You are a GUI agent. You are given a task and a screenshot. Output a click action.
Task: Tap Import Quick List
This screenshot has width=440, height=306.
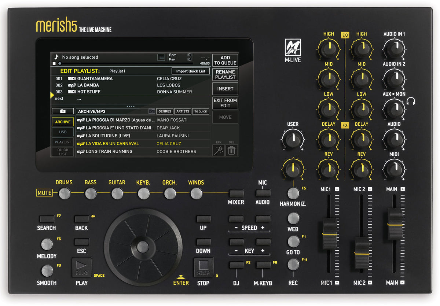(191, 71)
